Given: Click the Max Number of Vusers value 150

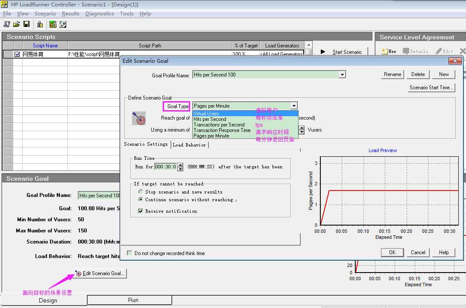Looking at the screenshot, I should click(82, 230).
